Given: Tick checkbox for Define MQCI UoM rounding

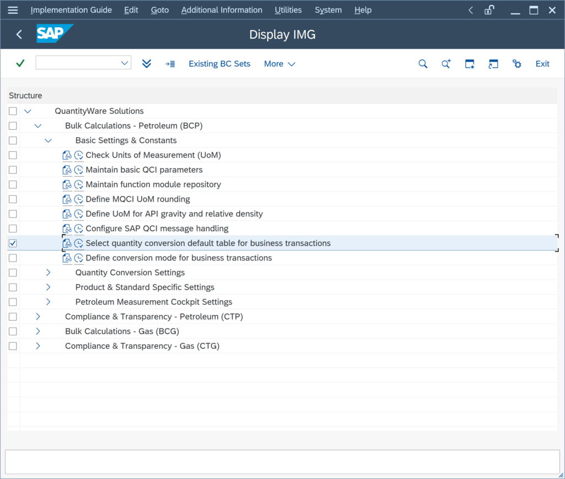Looking at the screenshot, I should [13, 199].
